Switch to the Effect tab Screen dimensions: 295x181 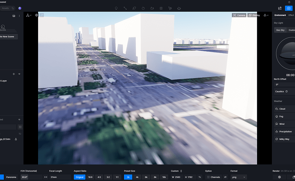click(x=291, y=15)
